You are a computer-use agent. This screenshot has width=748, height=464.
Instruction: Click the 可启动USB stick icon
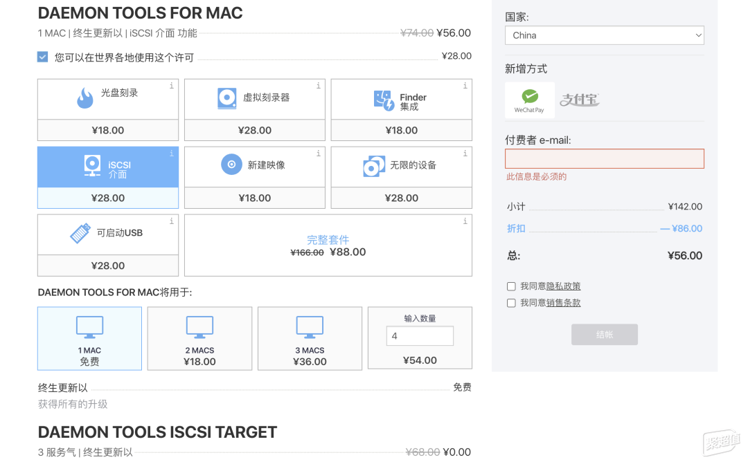coord(80,234)
